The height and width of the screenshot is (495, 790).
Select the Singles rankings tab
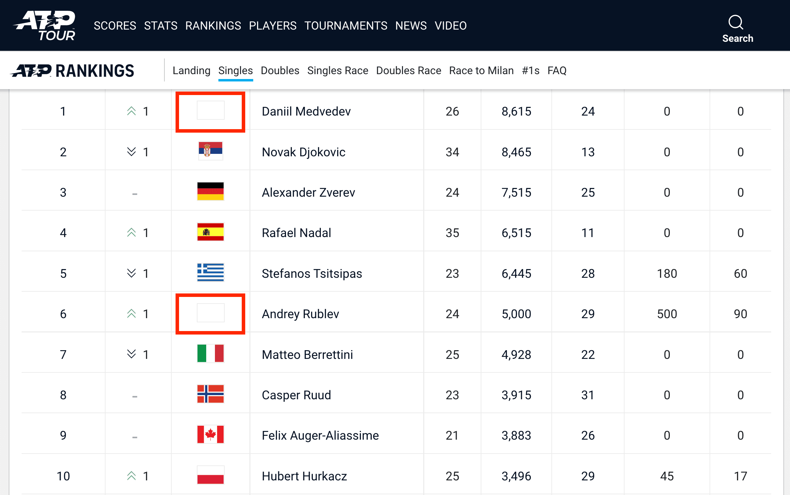[x=235, y=71]
